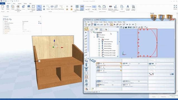The width and height of the screenshot is (178, 100).
Task: Select the Vertical trimming process entry
Action: pos(108,42)
